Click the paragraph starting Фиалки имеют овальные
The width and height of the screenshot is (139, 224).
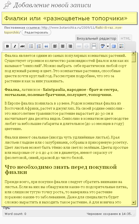point(66,147)
